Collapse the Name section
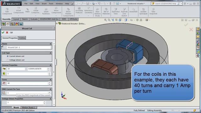This screenshot has width=201, height=113. [x=50, y=44]
